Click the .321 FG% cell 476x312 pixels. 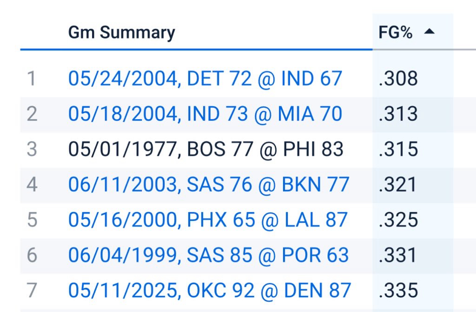pos(398,185)
